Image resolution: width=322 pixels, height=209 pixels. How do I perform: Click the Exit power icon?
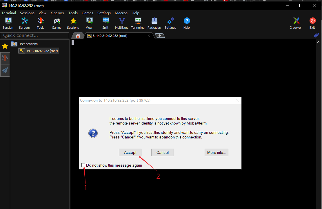312,23
